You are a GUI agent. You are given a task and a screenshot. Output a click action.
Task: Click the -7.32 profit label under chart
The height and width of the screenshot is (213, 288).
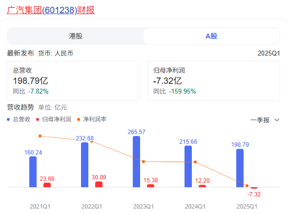point(254,194)
